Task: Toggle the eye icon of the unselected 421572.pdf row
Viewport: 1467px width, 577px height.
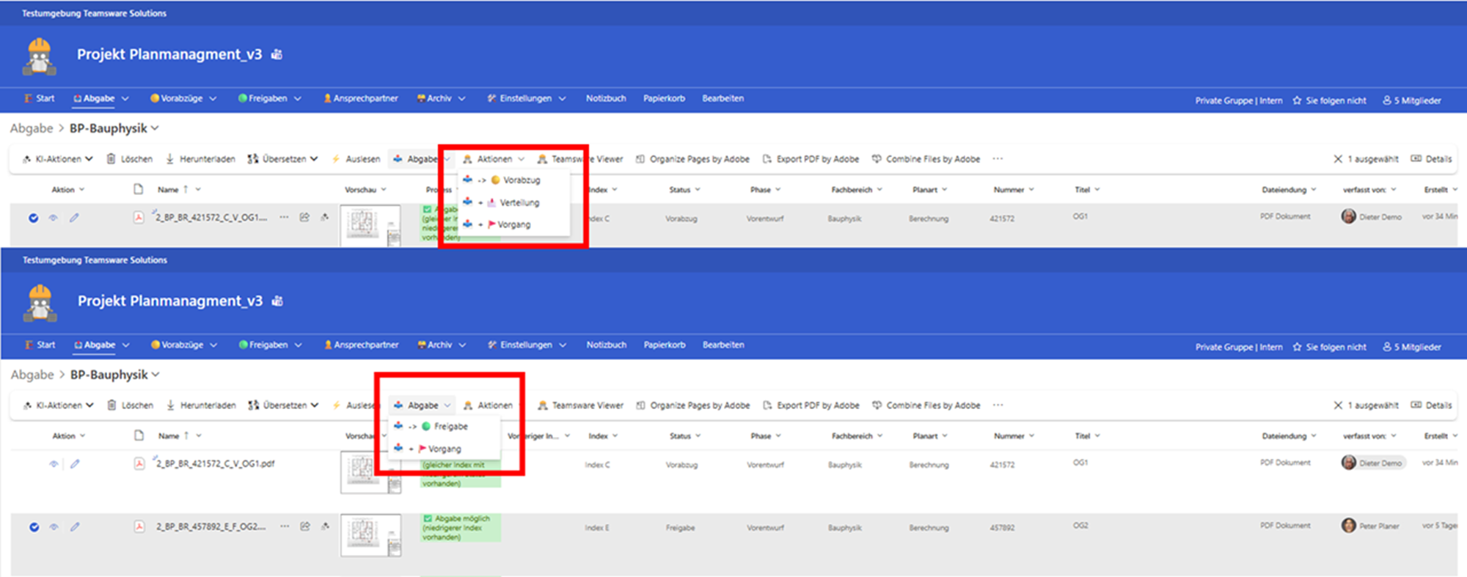Action: pos(54,463)
